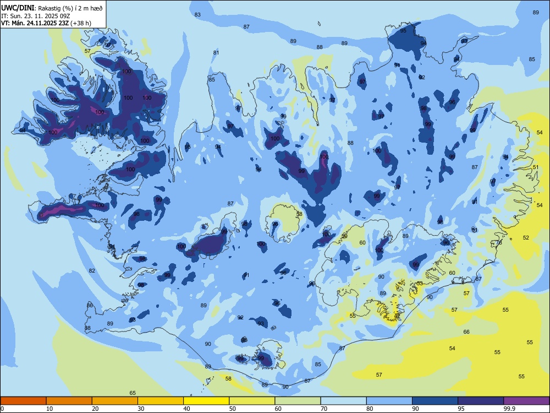The width and height of the screenshot is (550, 413).
Task: Click the dark orange 0–10 legend swatch
Action: (x=23, y=401)
